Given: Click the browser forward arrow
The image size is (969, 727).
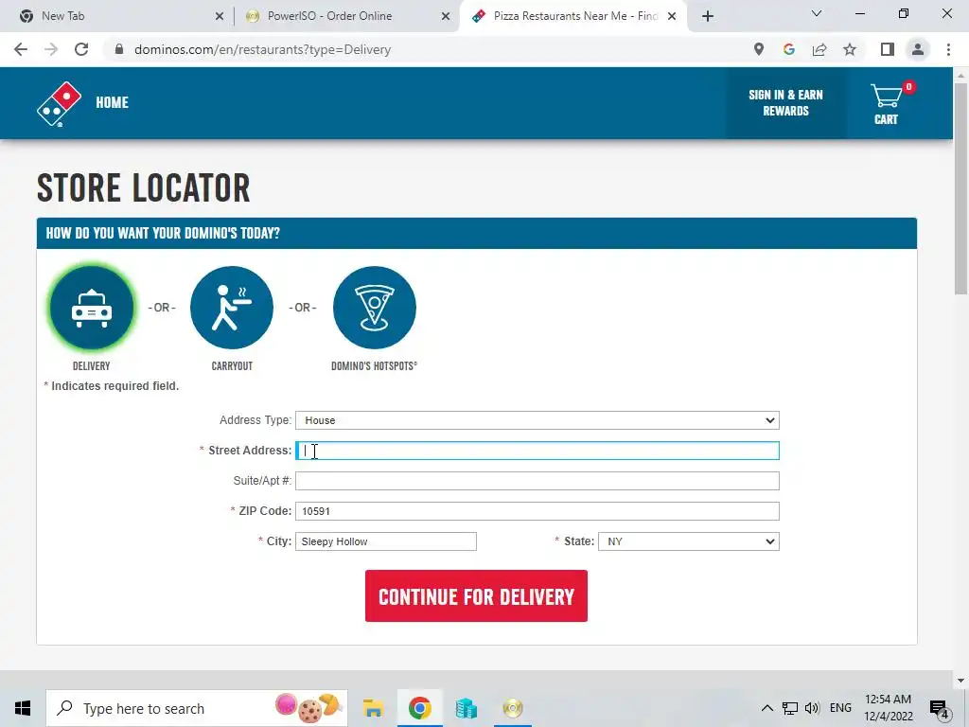Looking at the screenshot, I should coord(51,49).
